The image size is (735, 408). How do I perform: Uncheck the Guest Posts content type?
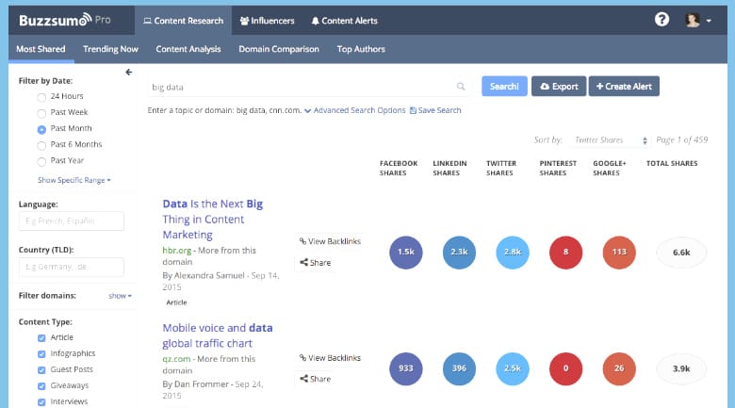[x=41, y=369]
